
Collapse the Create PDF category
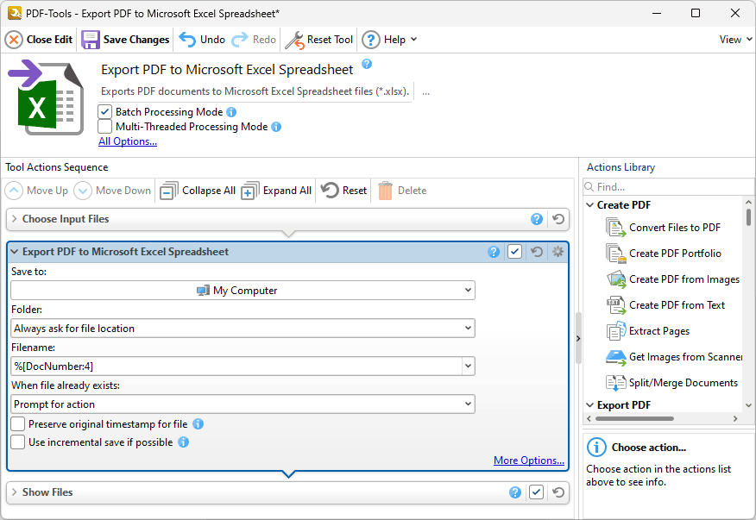point(589,205)
